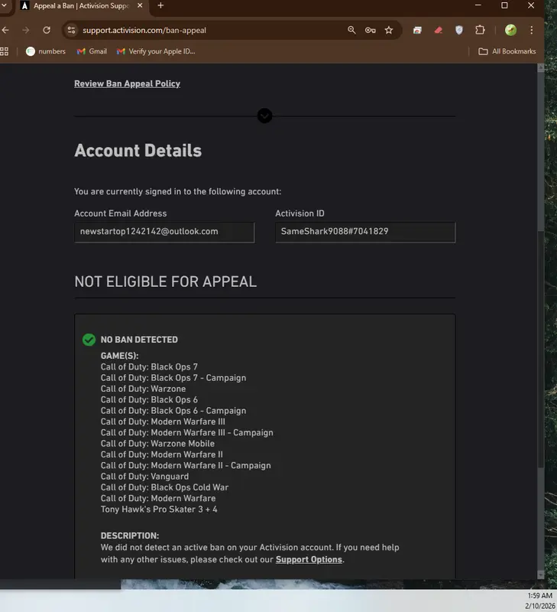The width and height of the screenshot is (557, 612).
Task: Click the scrollbar up arrow
Action: pos(541,67)
